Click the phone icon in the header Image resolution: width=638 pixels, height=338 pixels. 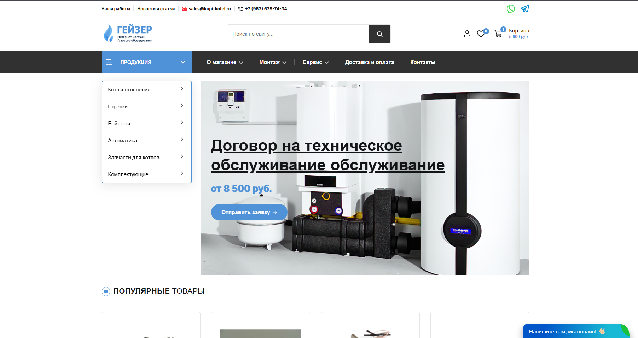pos(240,9)
